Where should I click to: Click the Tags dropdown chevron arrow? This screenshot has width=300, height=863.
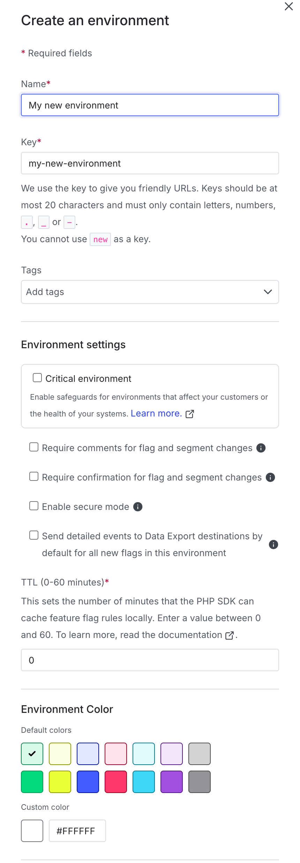[268, 292]
